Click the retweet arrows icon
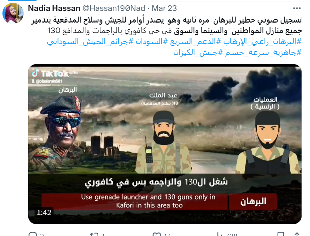Image resolution: width=310 pixels, height=236 pixels. pyautogui.click(x=94, y=234)
